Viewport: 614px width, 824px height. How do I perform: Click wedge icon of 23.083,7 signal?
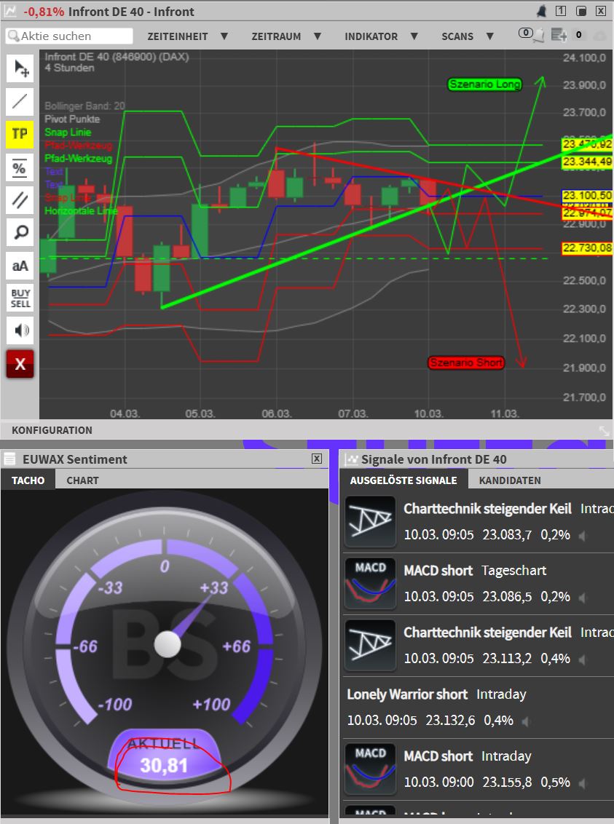click(370, 521)
